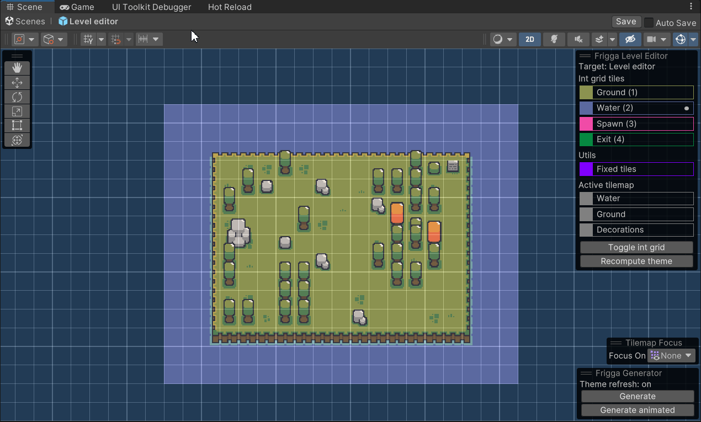
Task: Select the Rect transform tool
Action: 17,126
